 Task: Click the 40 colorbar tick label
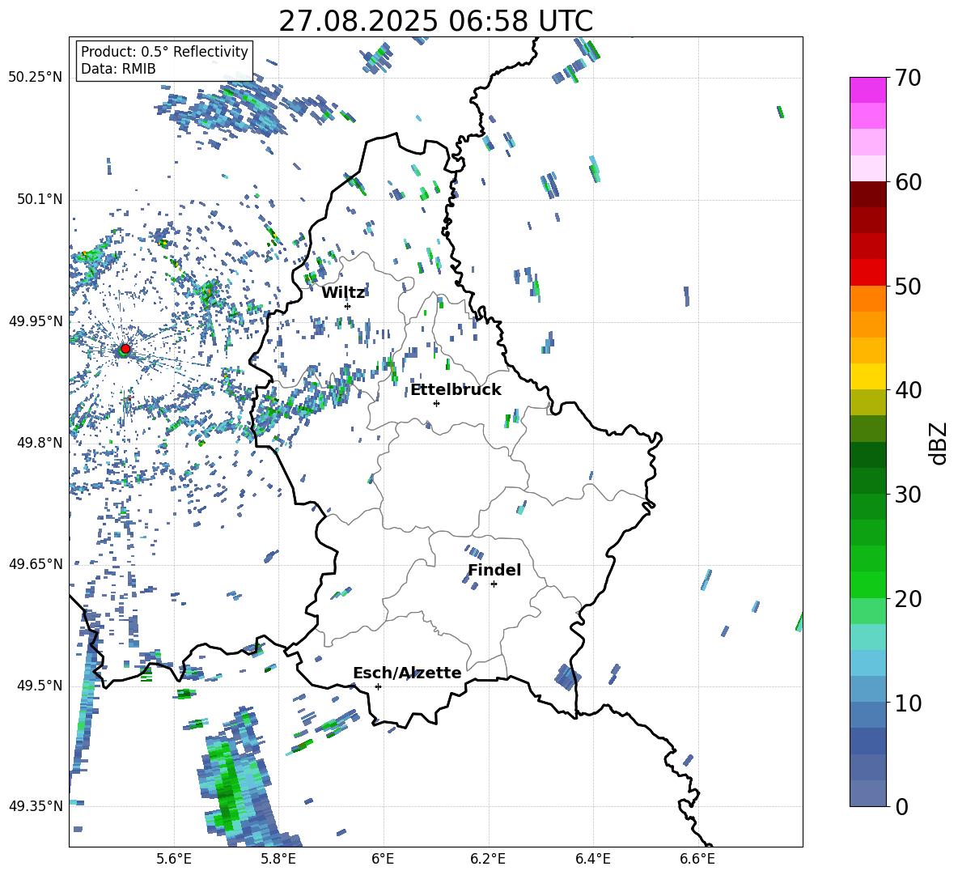[907, 390]
